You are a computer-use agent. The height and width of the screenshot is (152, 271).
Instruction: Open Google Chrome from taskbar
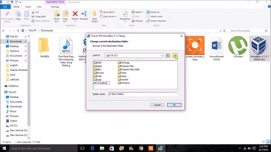pos(141,148)
